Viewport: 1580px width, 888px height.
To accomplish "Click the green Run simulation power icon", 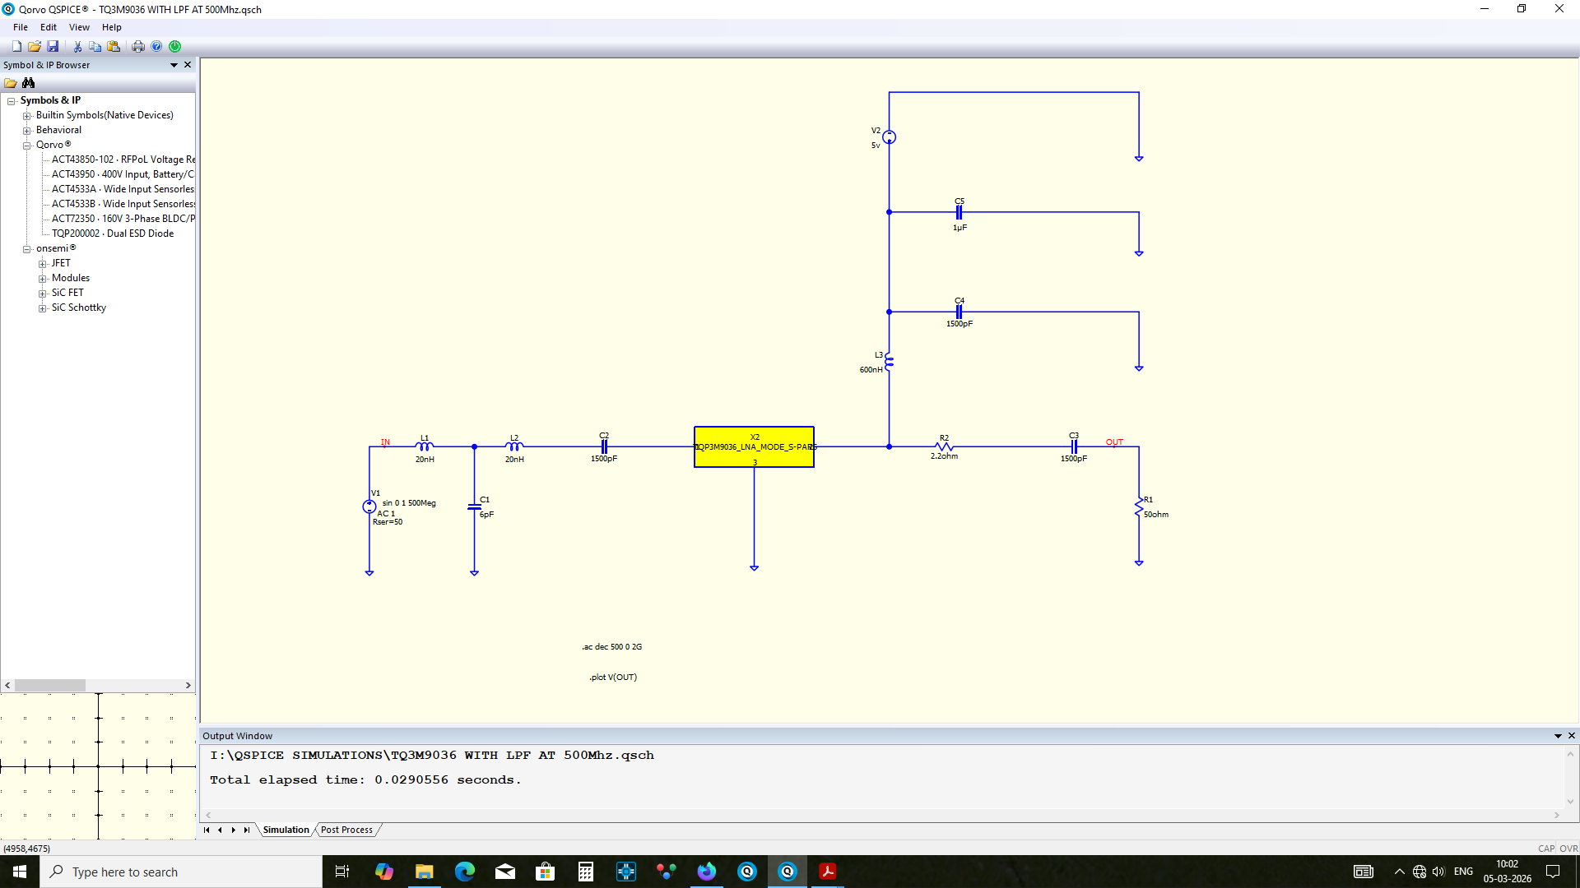I will (x=174, y=47).
